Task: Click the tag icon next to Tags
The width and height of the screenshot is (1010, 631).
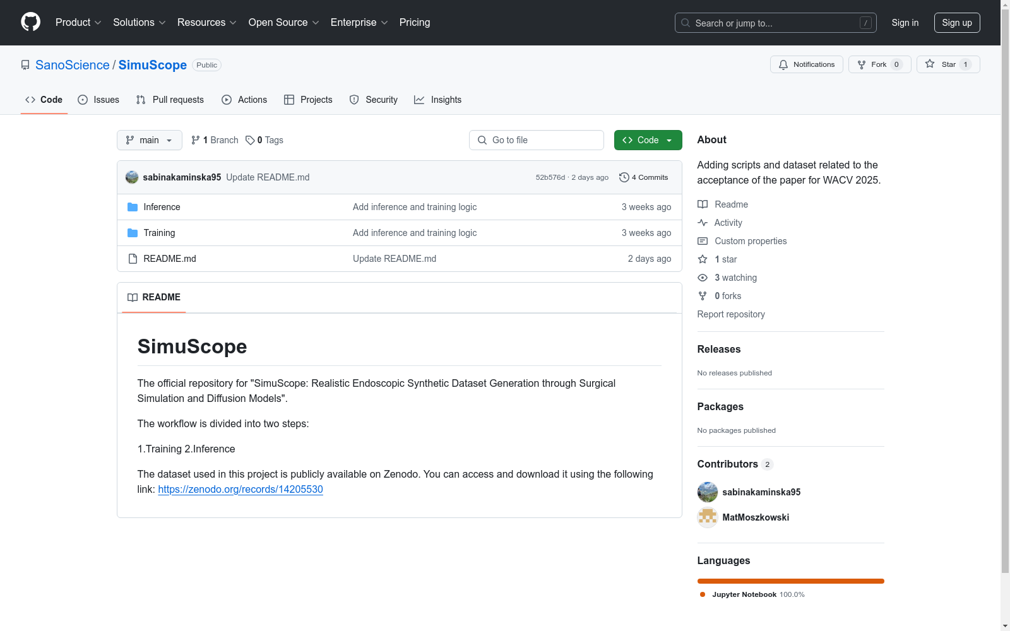Action: coord(250,140)
